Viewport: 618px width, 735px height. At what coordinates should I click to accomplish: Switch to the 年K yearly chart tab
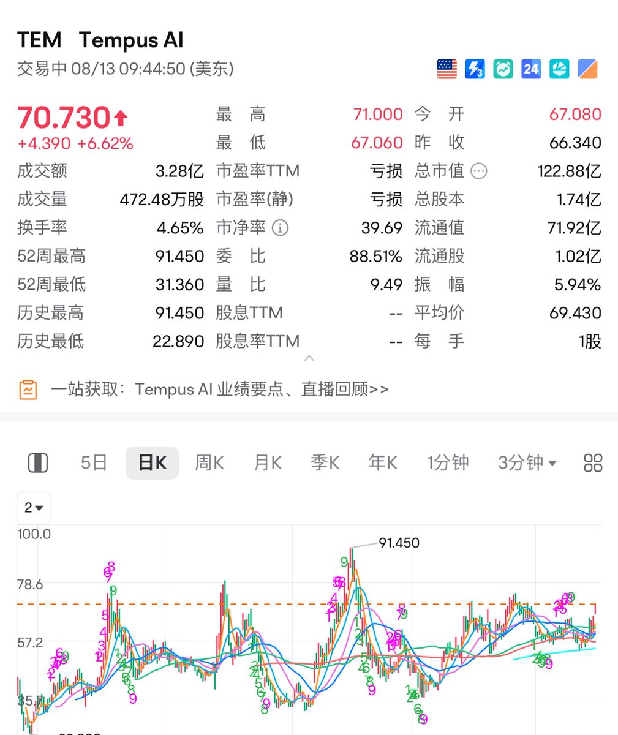point(383,462)
